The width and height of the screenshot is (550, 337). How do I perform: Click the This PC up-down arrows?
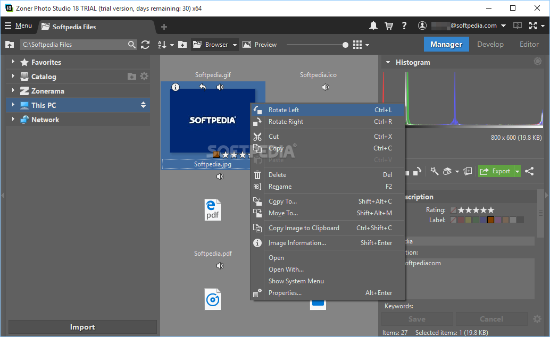[x=143, y=105]
